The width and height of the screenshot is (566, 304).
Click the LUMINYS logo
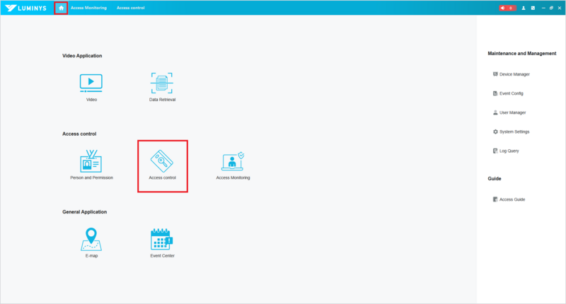[25, 8]
